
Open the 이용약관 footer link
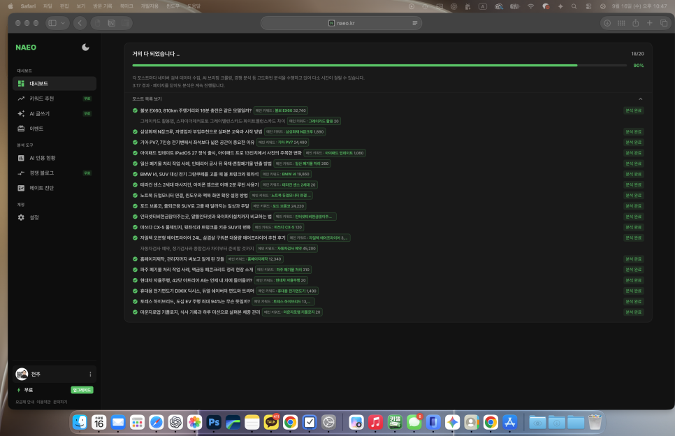(x=43, y=402)
